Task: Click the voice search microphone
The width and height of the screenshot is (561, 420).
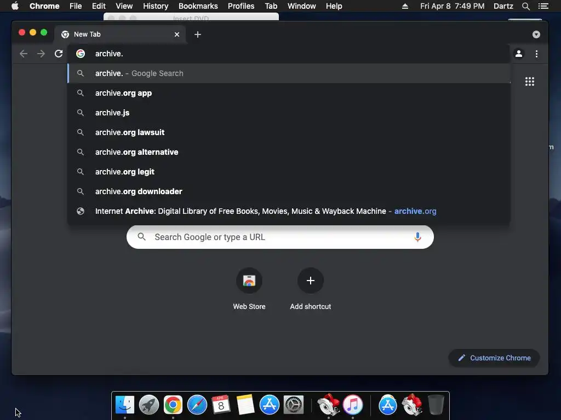Action: click(417, 237)
